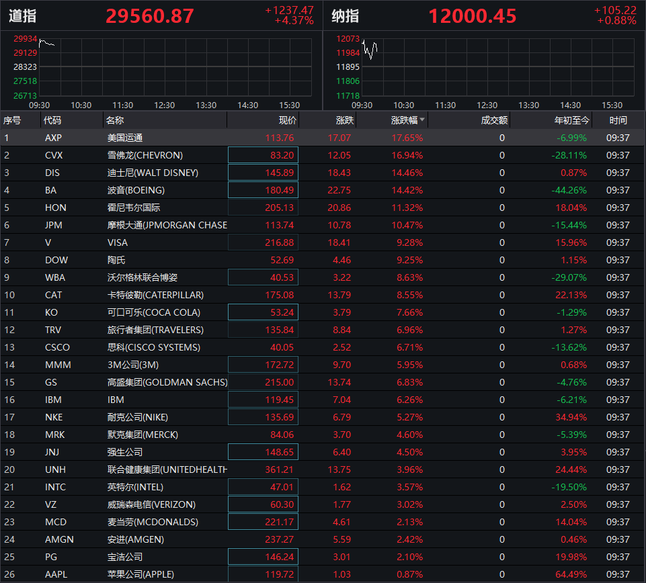Select the CSCO ticker code
646x583 pixels.
(x=57, y=347)
